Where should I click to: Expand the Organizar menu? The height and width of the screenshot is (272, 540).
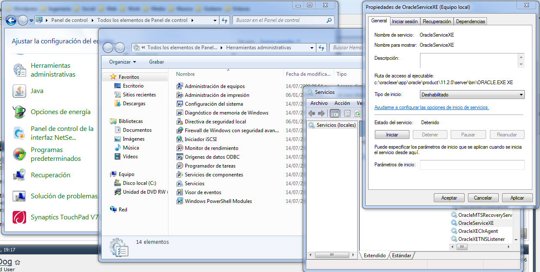123,62
